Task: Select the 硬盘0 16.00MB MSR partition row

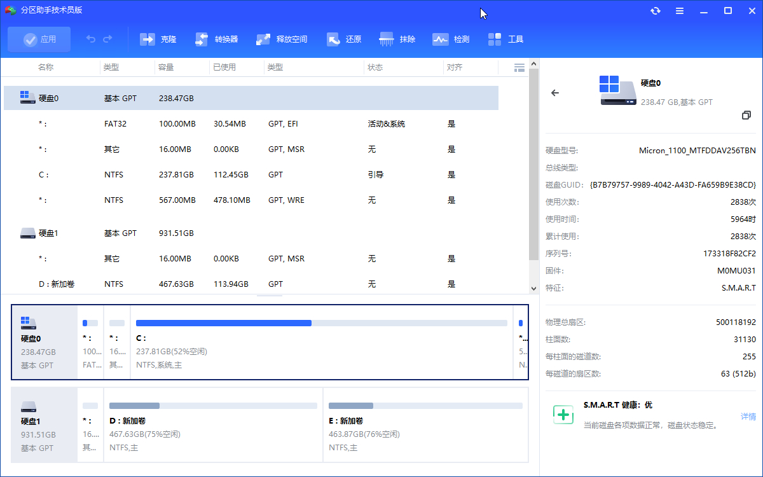Action: click(251, 149)
